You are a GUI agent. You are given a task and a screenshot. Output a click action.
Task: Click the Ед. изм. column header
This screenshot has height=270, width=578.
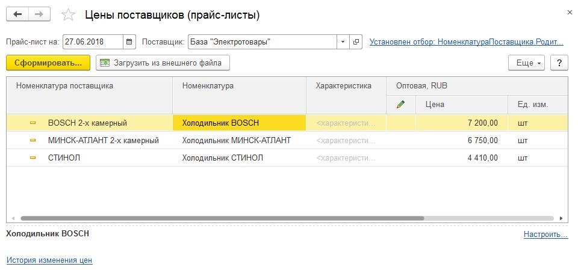(x=538, y=104)
